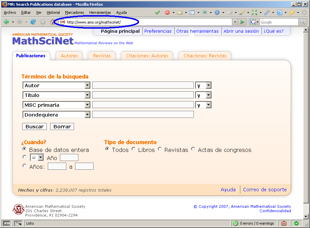Open the "y" operator dropdown beside the Título row

click(208, 95)
